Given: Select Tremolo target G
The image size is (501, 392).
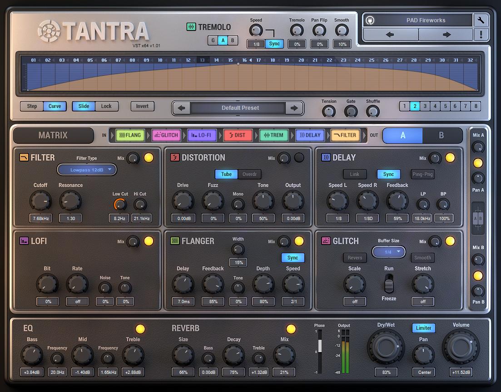Looking at the screenshot, I should coord(213,40).
